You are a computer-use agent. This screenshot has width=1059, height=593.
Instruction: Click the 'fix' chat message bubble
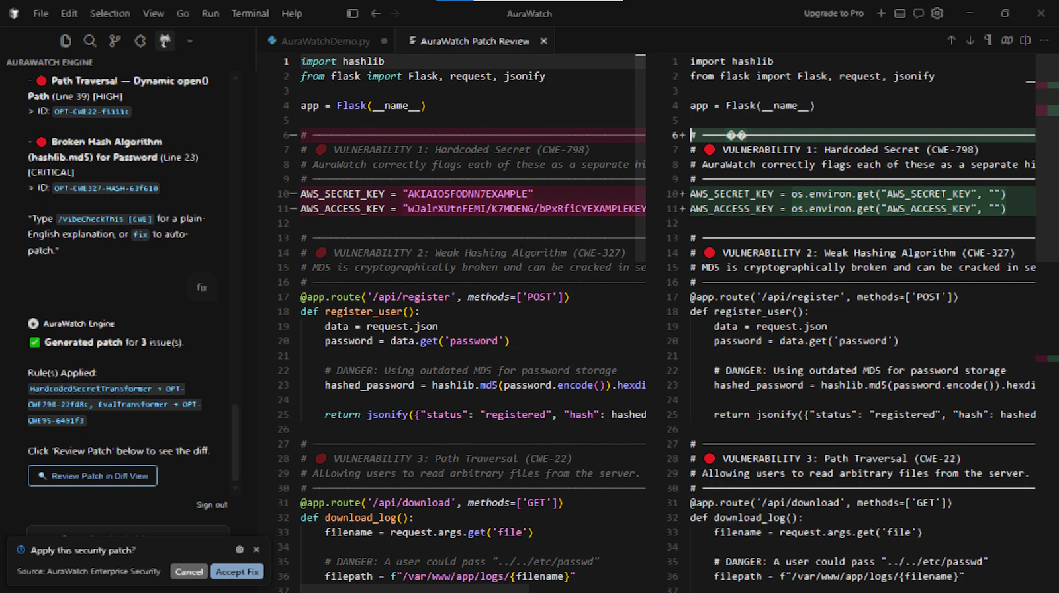[202, 288]
